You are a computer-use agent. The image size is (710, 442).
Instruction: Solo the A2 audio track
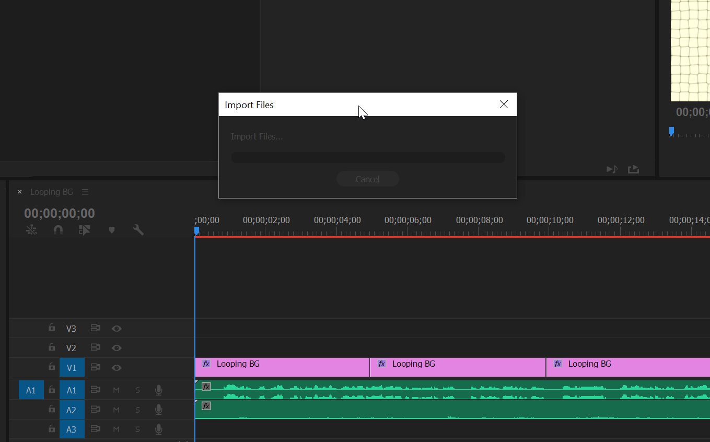tap(138, 410)
